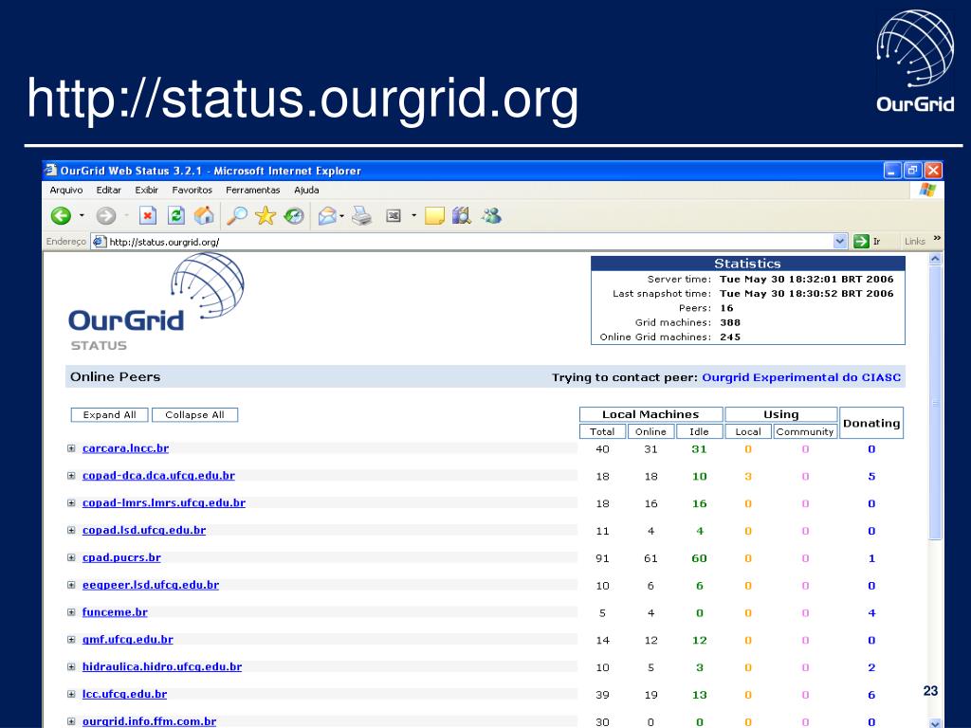Click the yellow note Discuss icon

[x=434, y=215]
